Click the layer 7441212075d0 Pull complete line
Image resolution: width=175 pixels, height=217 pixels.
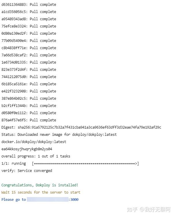pyautogui.click(x=29, y=77)
